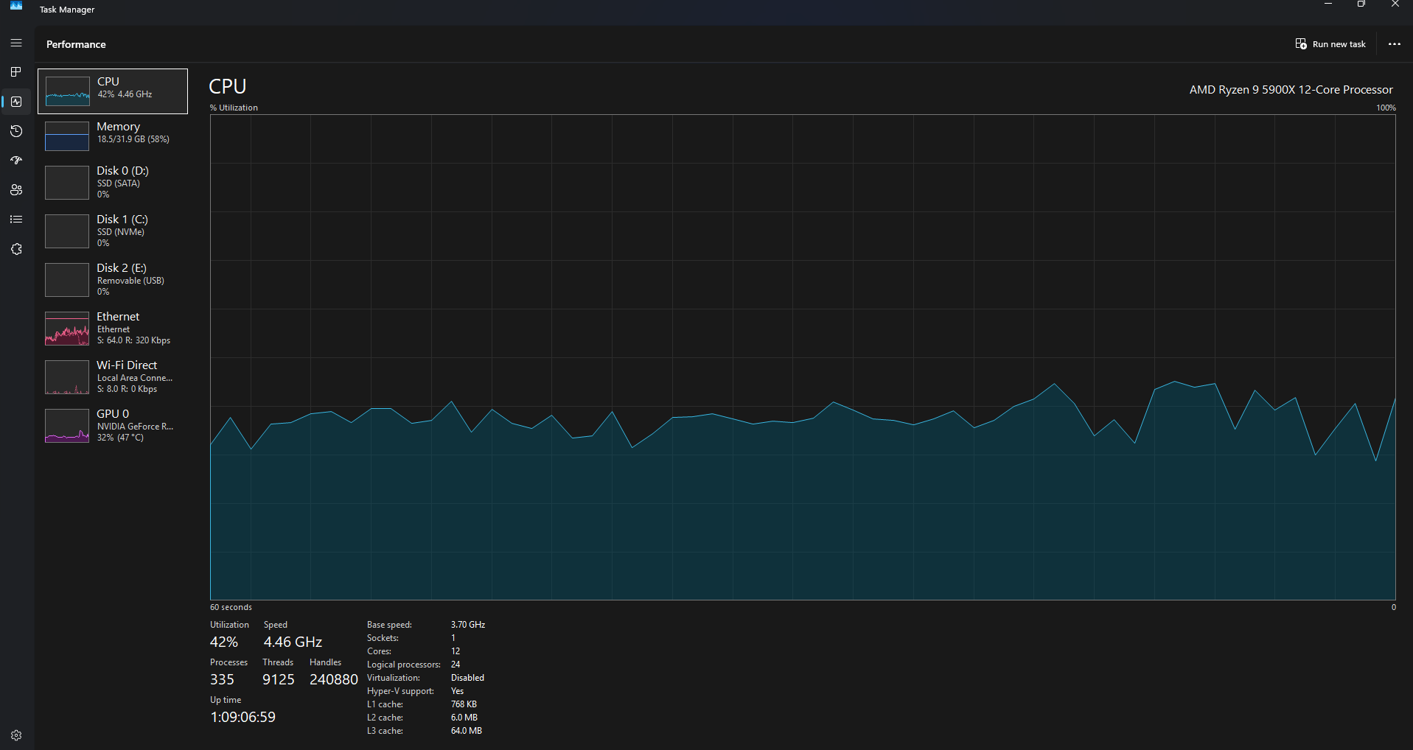This screenshot has height=750, width=1413.
Task: Select the CPU performance item
Action: (113, 91)
